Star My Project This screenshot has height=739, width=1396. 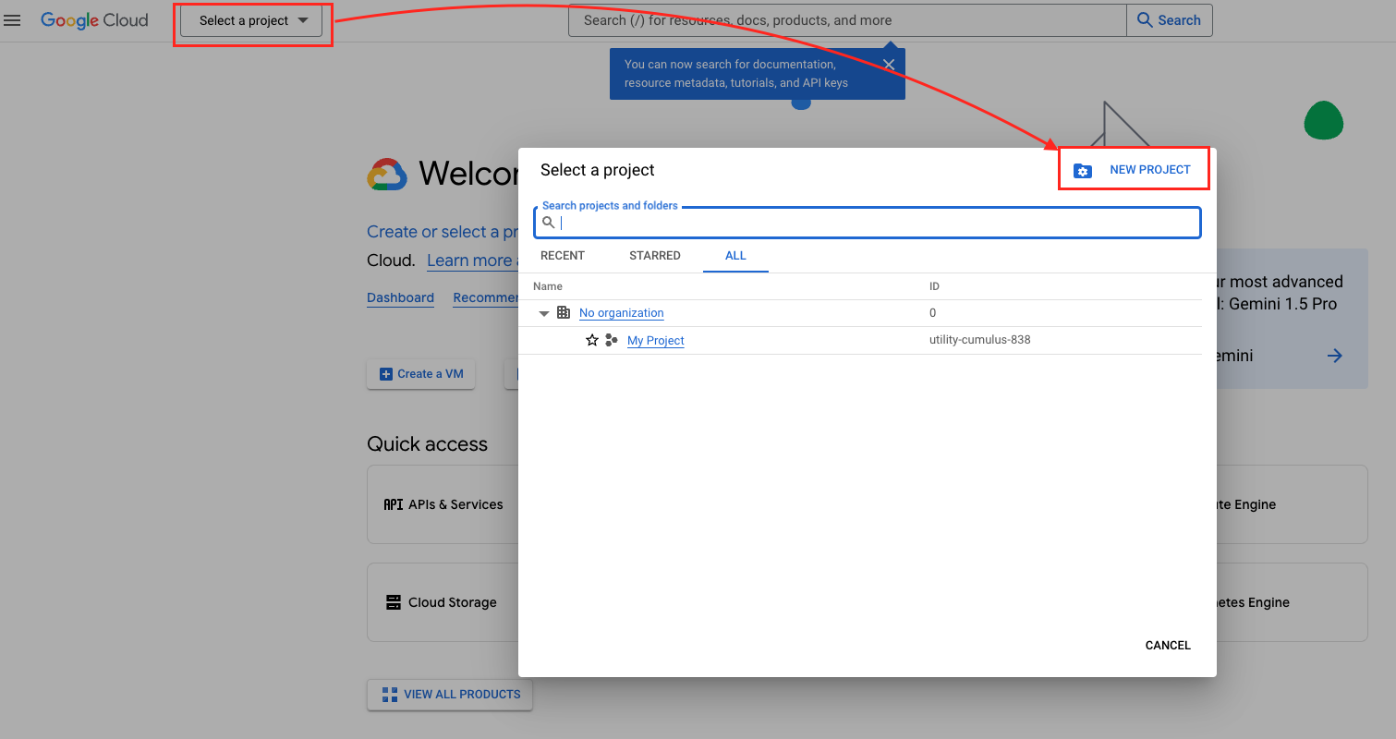[x=592, y=341]
